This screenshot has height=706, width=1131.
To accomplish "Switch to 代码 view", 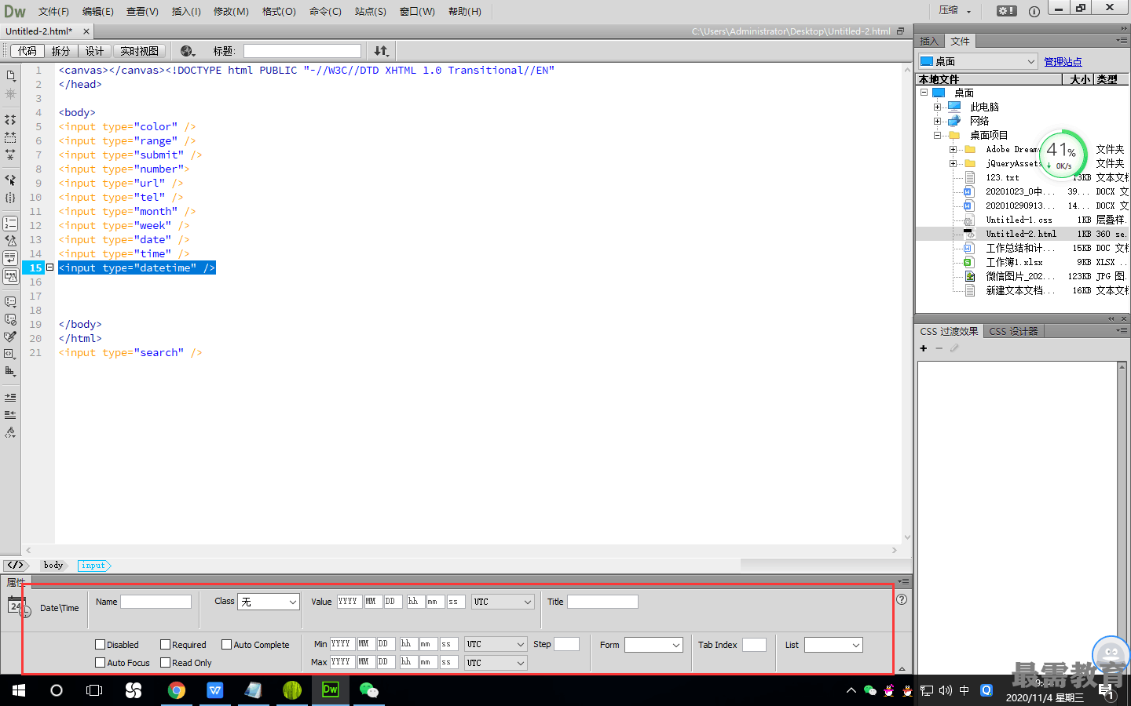I will (27, 51).
